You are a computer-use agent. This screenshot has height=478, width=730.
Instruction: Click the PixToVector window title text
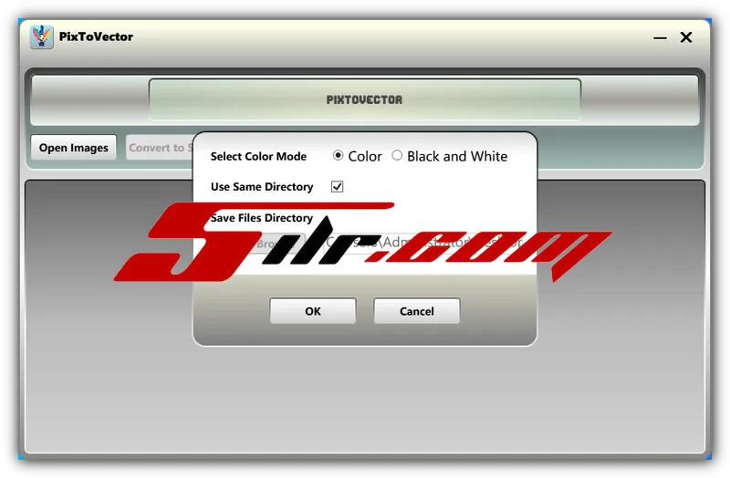coord(96,36)
